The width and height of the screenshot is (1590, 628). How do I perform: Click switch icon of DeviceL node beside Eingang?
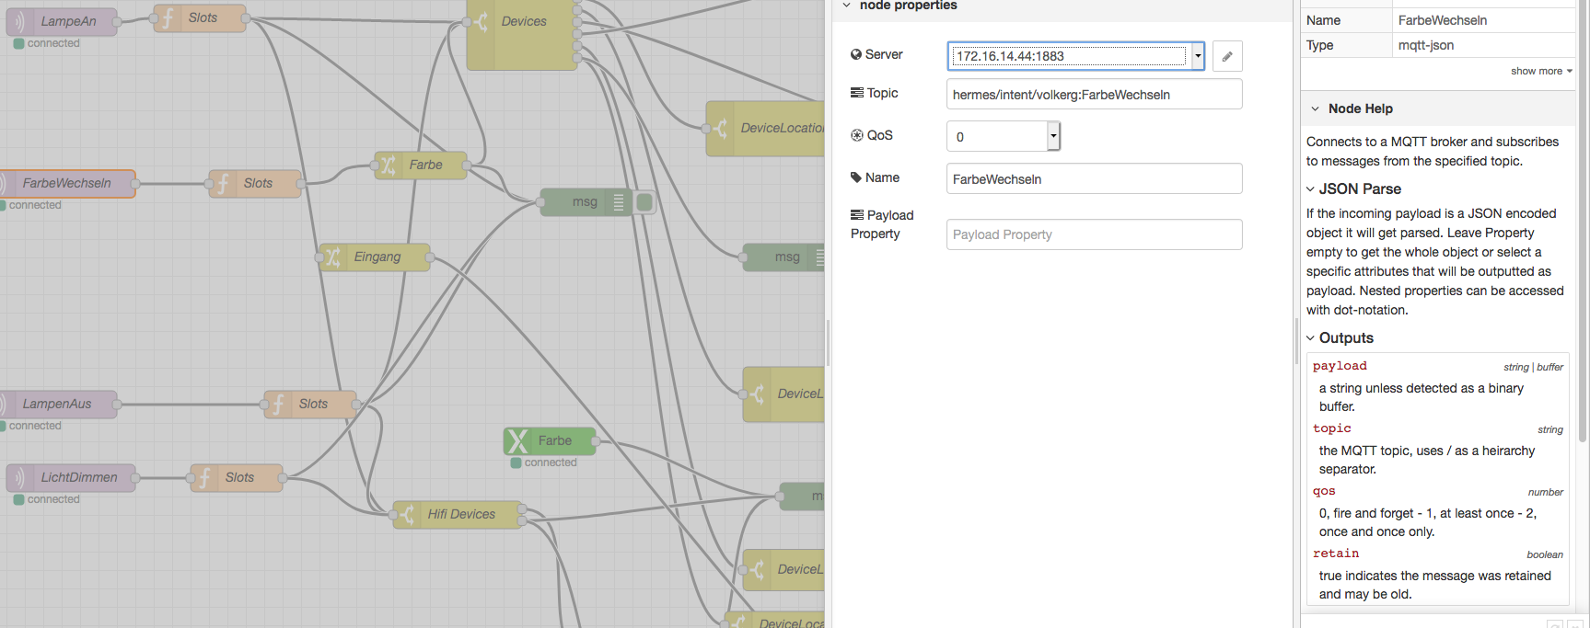757,394
